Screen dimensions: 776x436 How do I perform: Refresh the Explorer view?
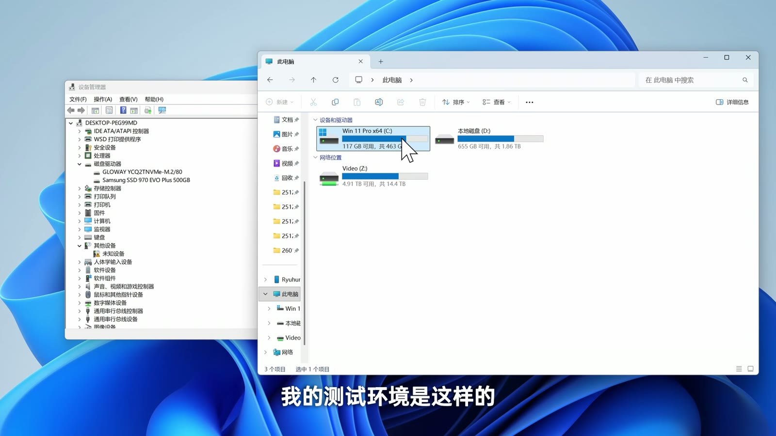(x=335, y=80)
